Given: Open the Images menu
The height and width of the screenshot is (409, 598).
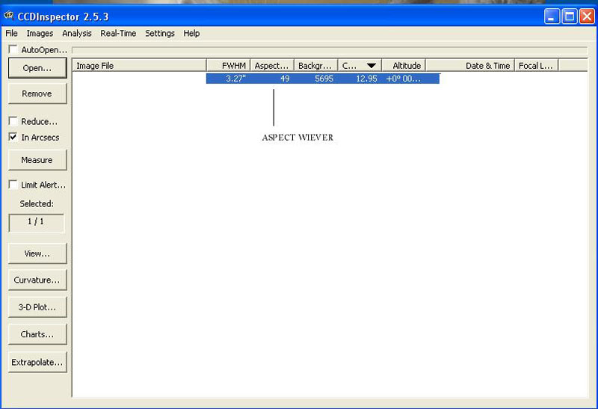Looking at the screenshot, I should tap(40, 34).
